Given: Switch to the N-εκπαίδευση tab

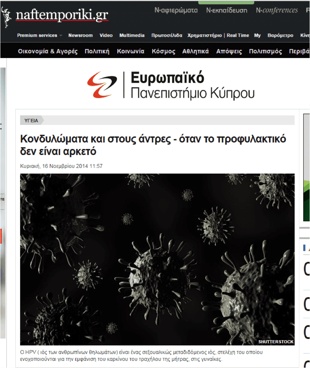Looking at the screenshot, I should click(227, 10).
